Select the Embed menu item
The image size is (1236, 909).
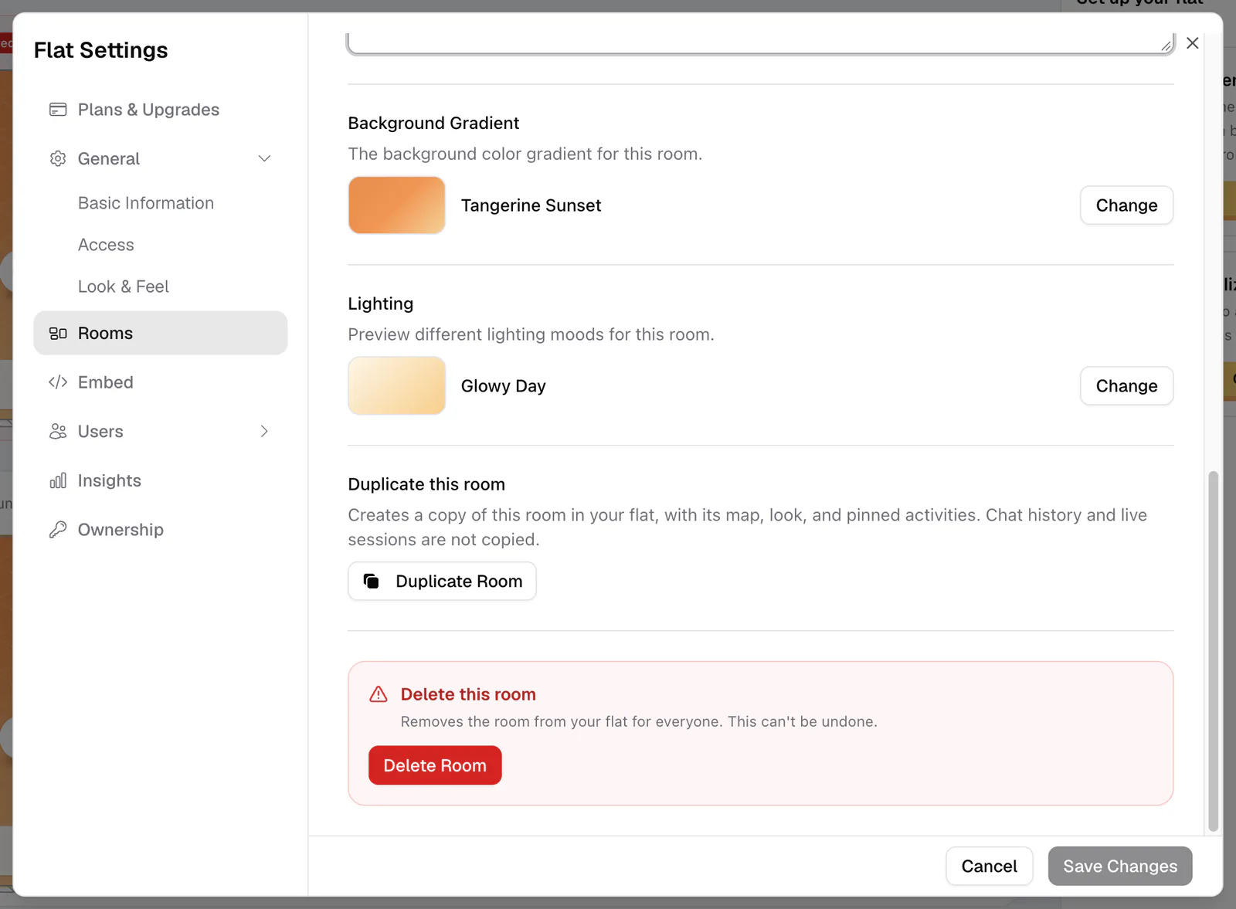(x=161, y=382)
